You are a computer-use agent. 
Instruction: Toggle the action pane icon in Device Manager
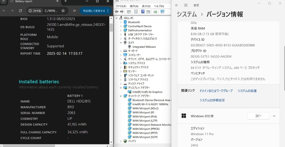pos(148,12)
